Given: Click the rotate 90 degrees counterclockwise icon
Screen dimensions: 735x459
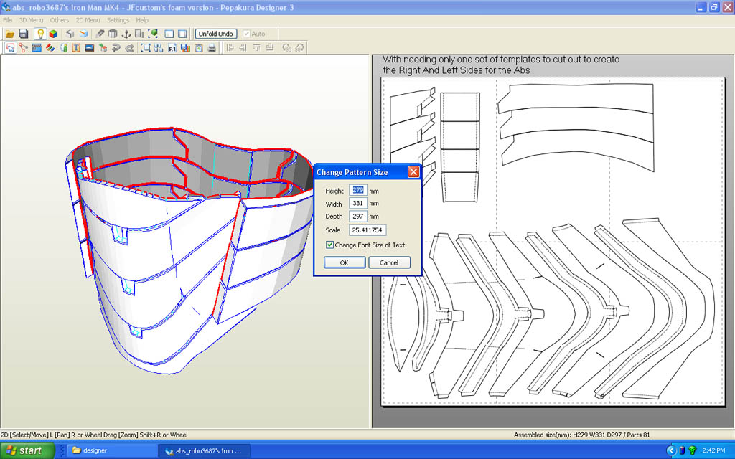Looking at the screenshot, I should (286, 48).
